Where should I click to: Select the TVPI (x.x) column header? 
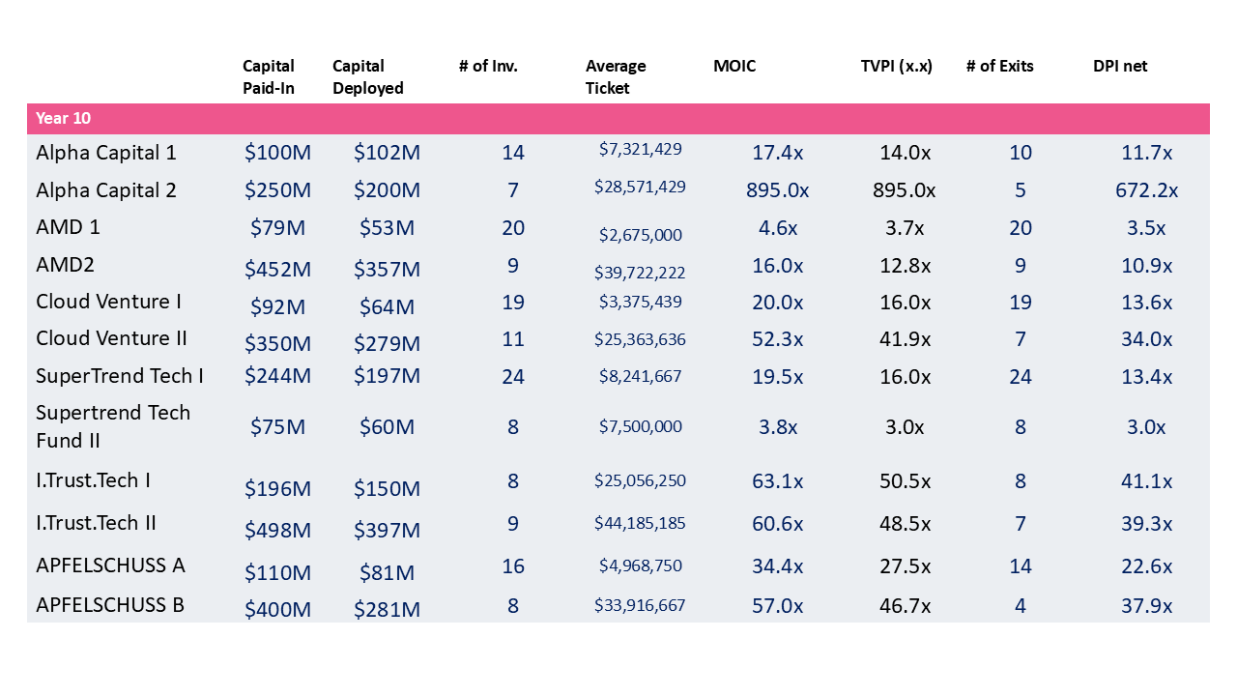pyautogui.click(x=896, y=67)
